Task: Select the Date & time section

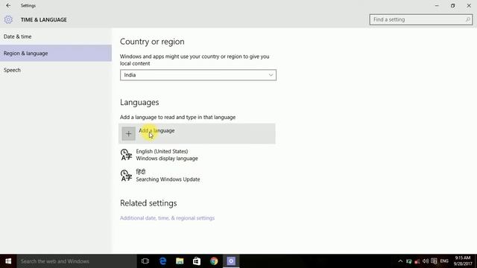Action: (x=56, y=36)
